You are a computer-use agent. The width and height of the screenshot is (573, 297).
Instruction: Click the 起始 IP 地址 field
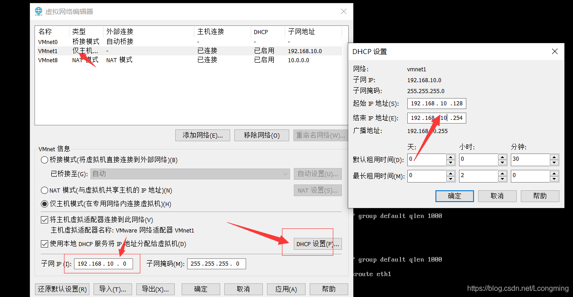[x=437, y=104]
